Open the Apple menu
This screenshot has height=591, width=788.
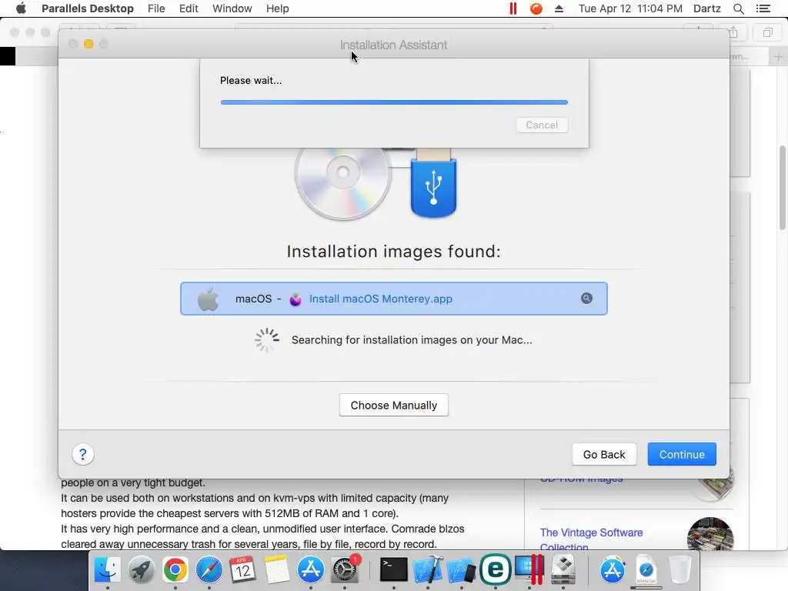21,8
